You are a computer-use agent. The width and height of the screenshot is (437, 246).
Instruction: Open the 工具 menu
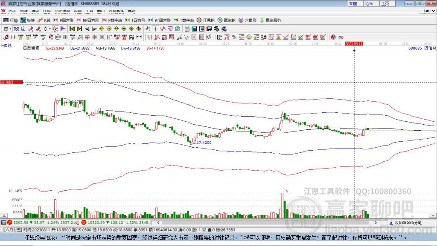(89, 11)
